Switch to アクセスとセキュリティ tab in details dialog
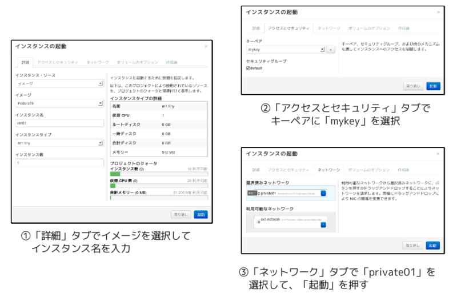The image size is (457, 297). point(58,62)
